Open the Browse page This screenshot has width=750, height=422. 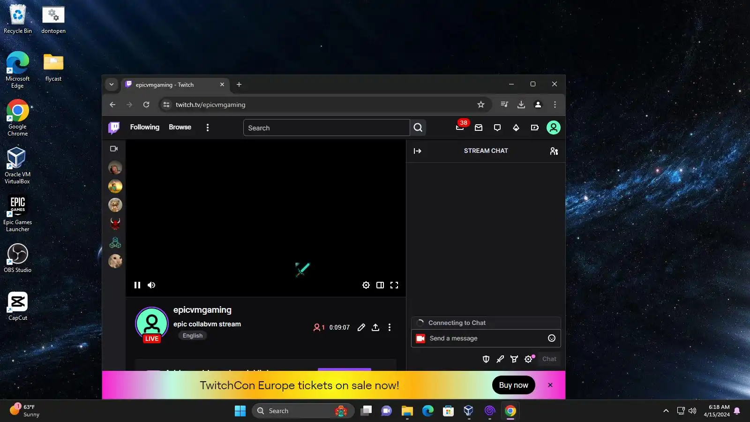(x=180, y=127)
